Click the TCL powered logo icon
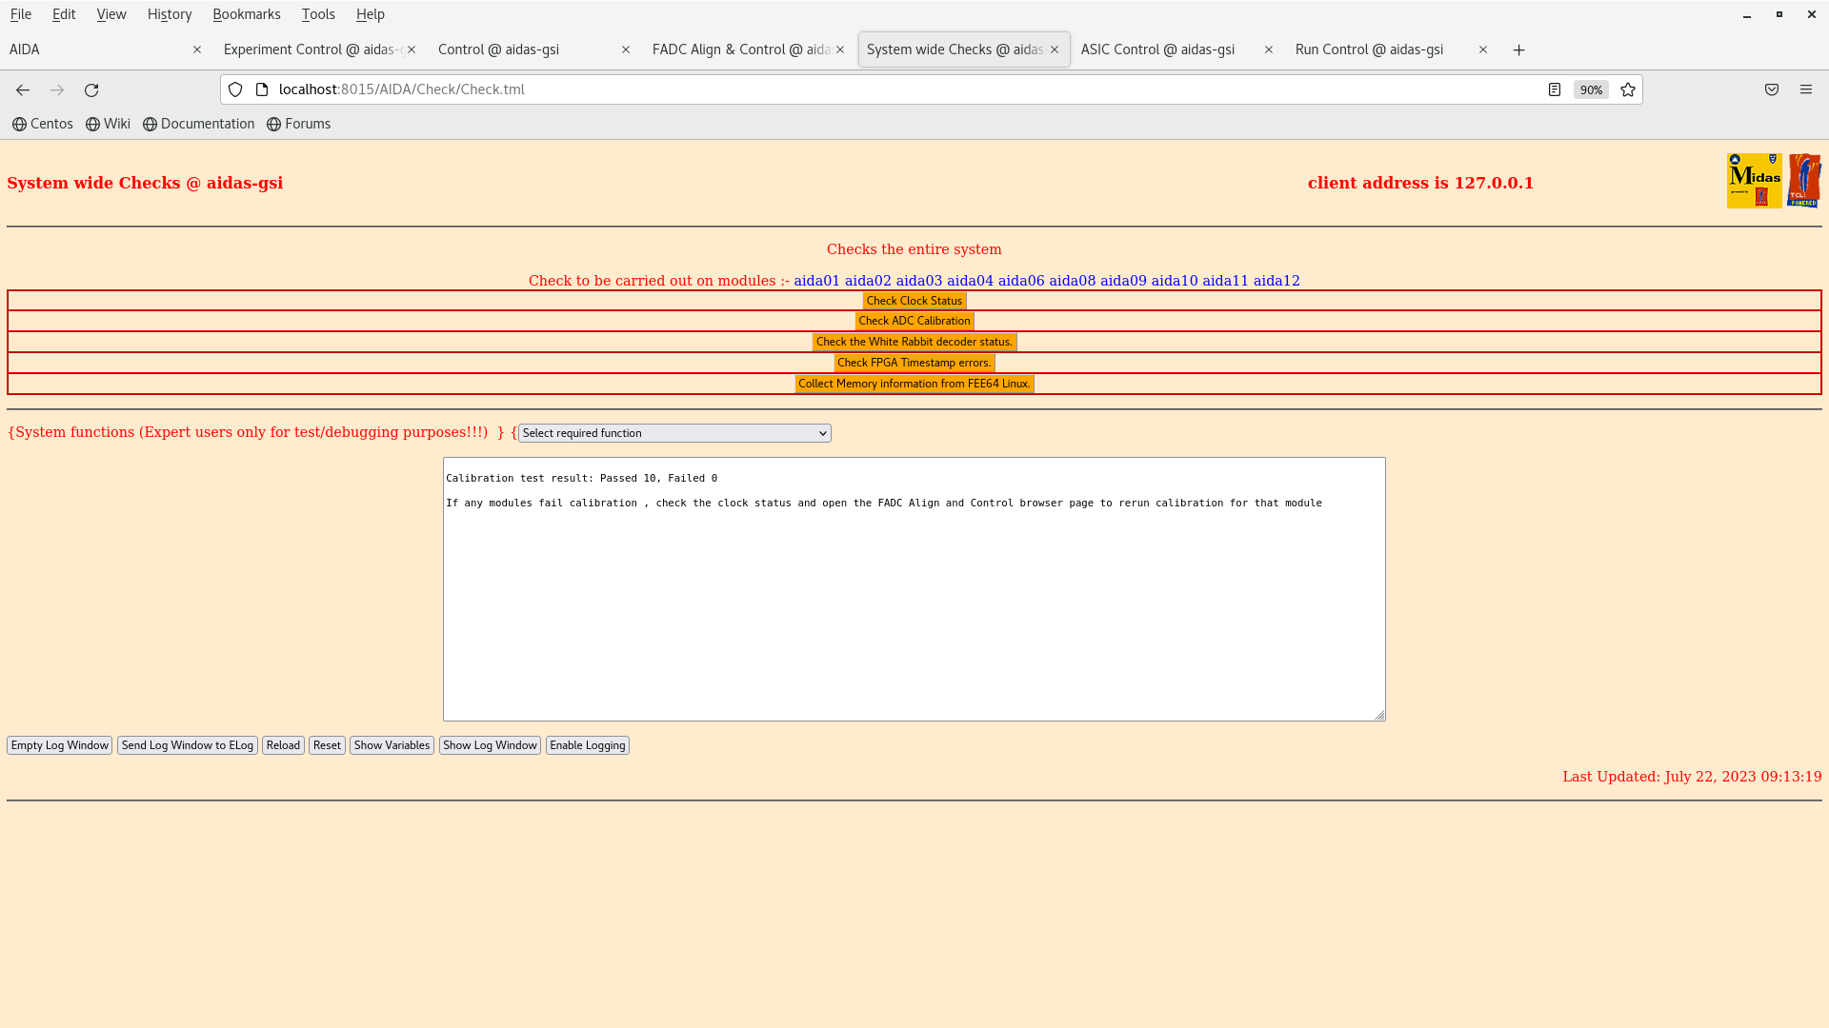This screenshot has height=1028, width=1829. 1803,180
